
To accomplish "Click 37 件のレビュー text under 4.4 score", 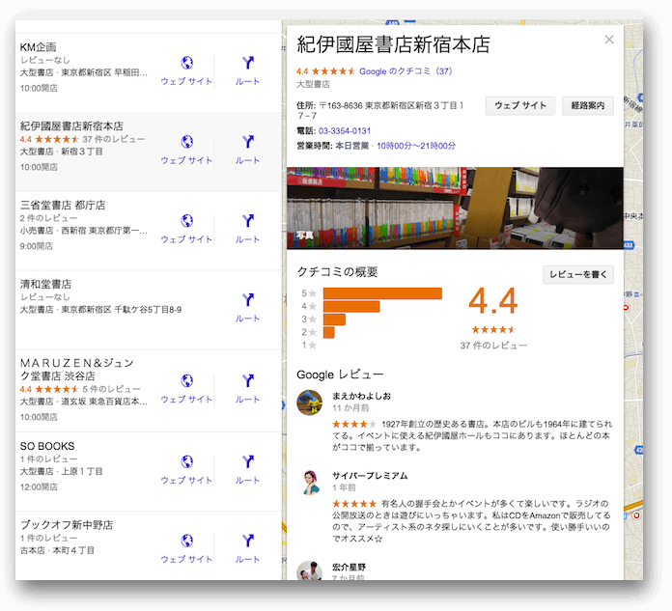I will tap(493, 346).
